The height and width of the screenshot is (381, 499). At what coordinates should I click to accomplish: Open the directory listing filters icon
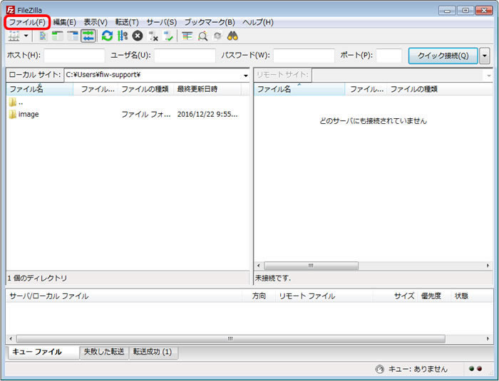(187, 36)
